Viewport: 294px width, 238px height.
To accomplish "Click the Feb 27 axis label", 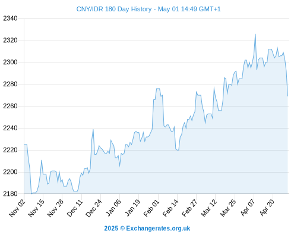I will (189, 208).
